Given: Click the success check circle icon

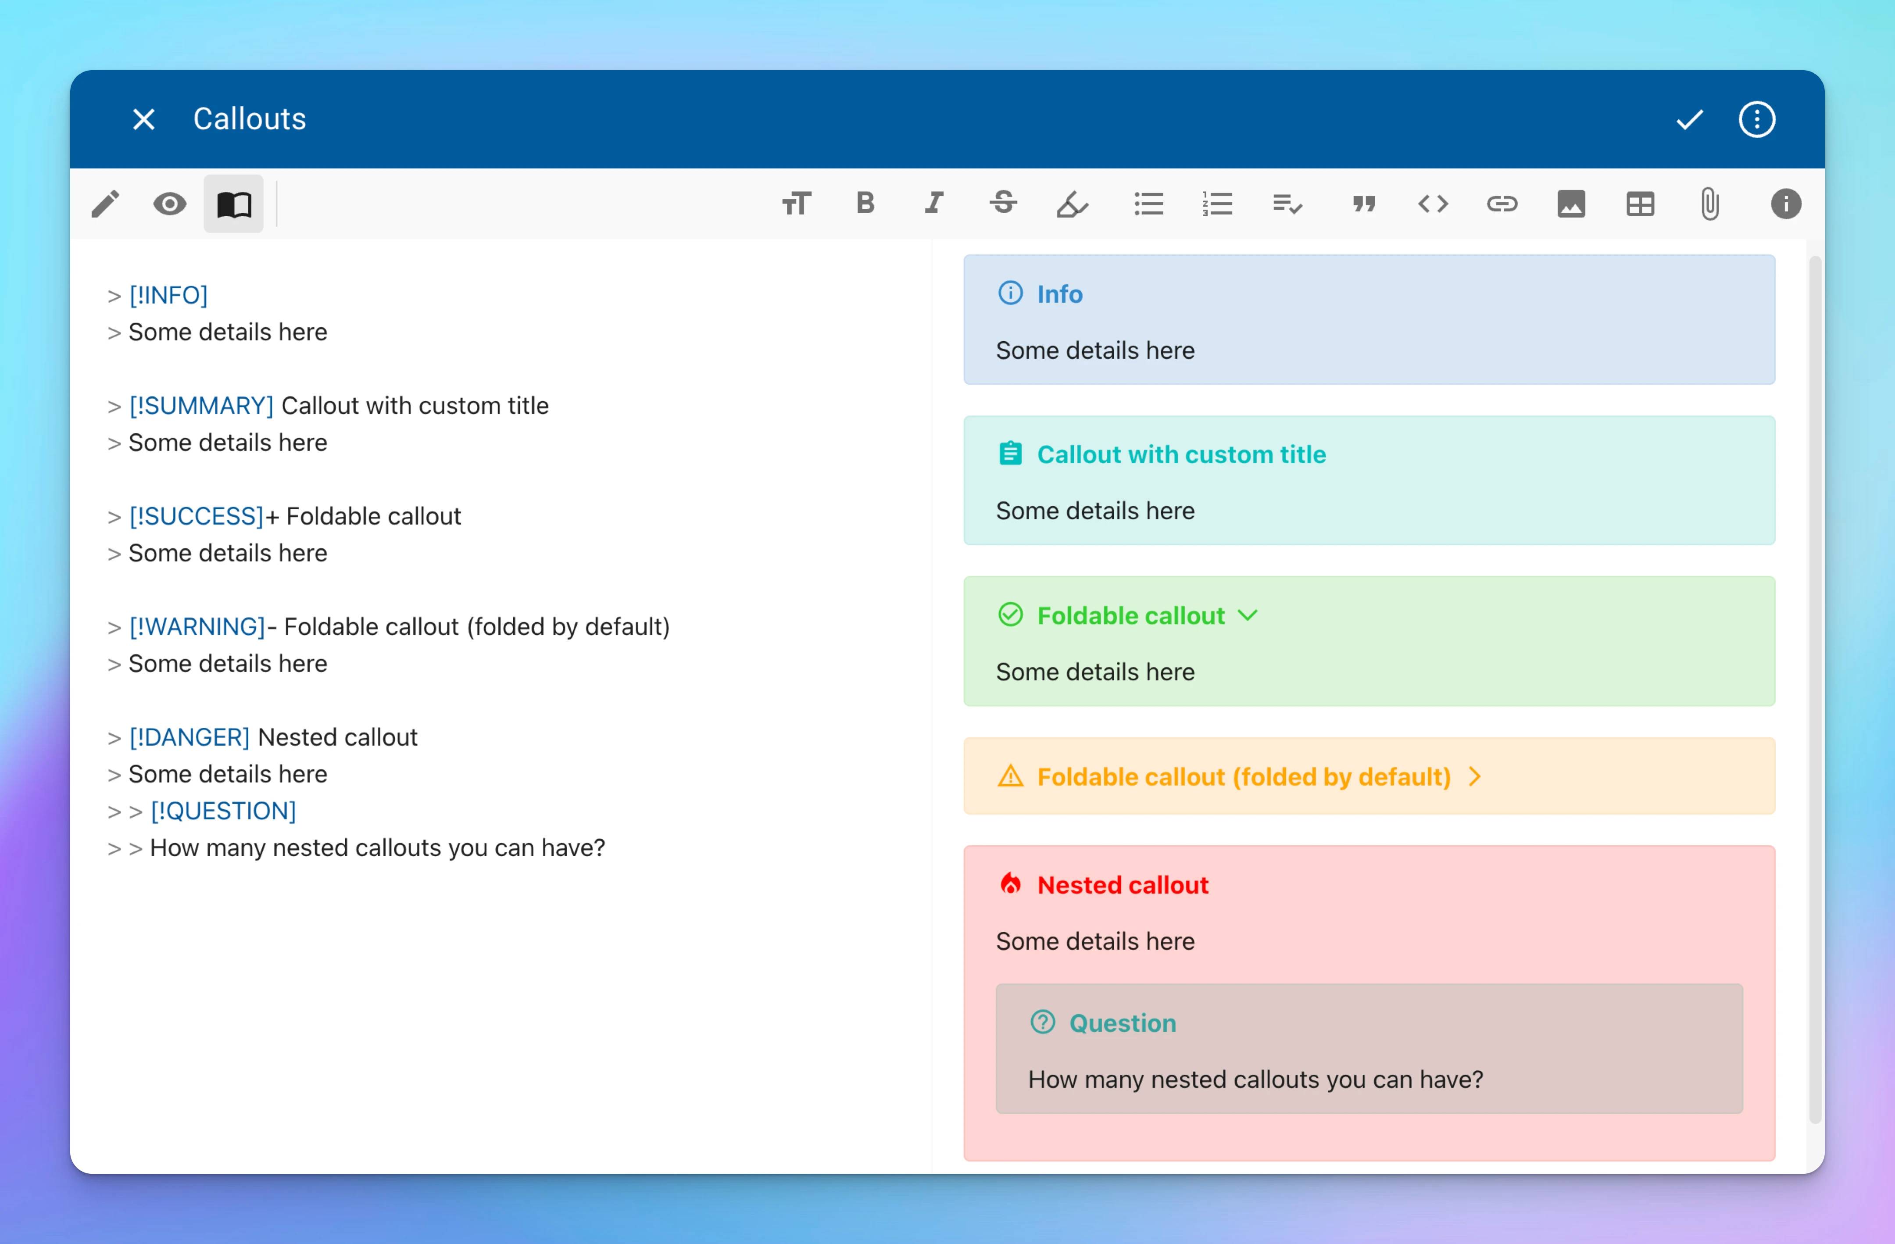Looking at the screenshot, I should tap(1010, 615).
